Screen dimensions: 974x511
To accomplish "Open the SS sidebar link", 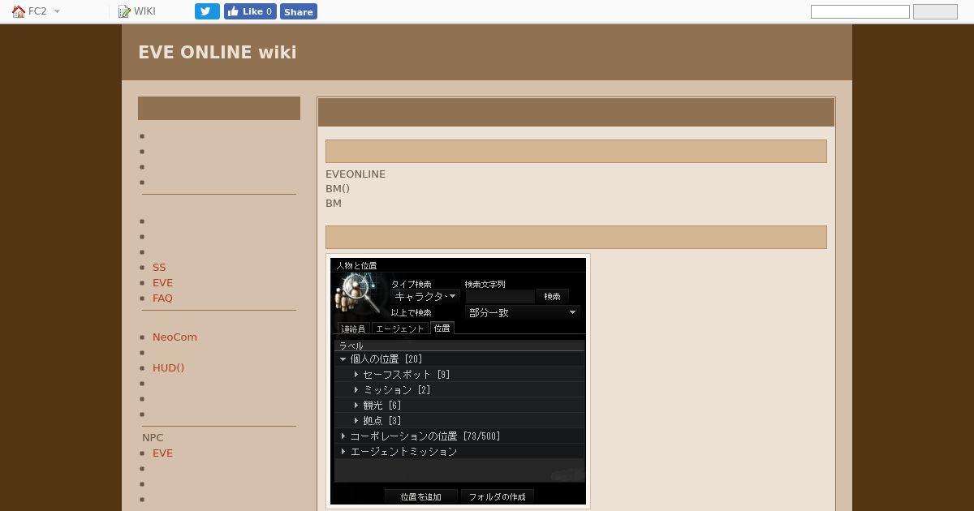I will [159, 267].
